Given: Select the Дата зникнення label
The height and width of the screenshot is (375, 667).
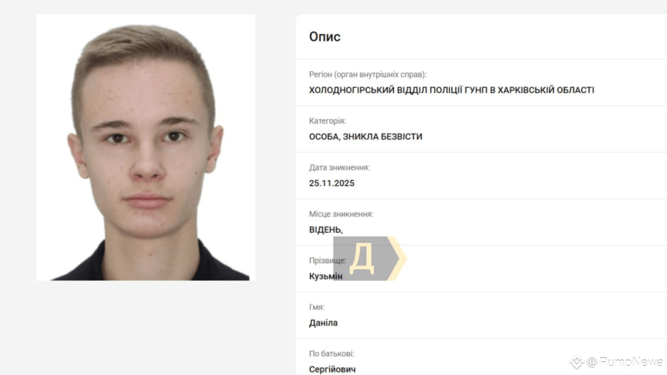Looking at the screenshot, I should tap(339, 168).
